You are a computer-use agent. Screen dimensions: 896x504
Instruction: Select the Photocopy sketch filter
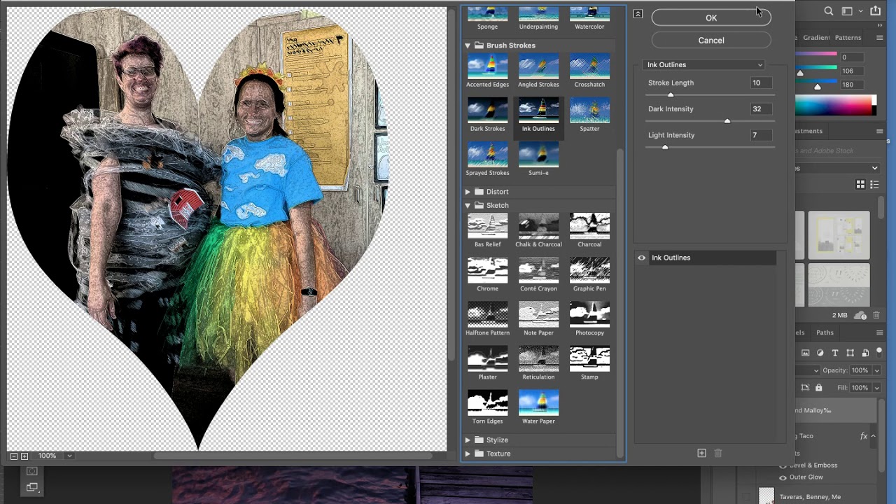589,314
